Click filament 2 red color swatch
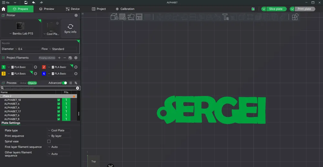This screenshot has height=167, width=323. point(44,67)
